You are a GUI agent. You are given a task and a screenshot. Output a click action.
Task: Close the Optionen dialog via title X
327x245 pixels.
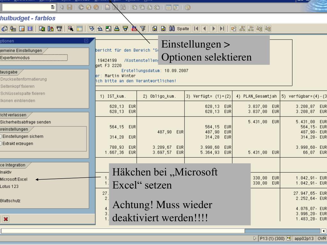[x=86, y=41]
